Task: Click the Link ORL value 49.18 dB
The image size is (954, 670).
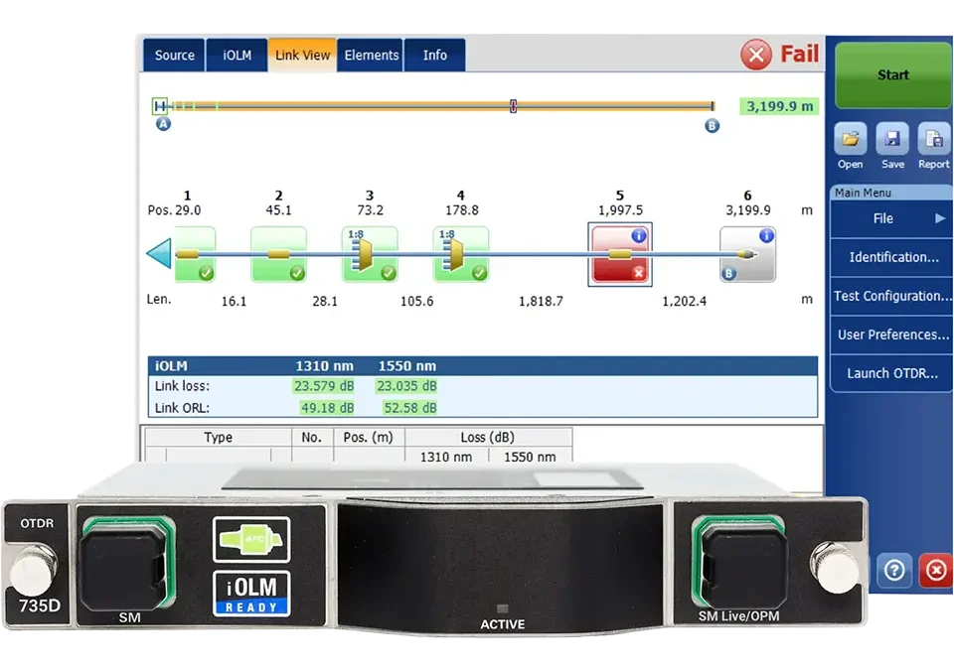Action: pos(327,408)
